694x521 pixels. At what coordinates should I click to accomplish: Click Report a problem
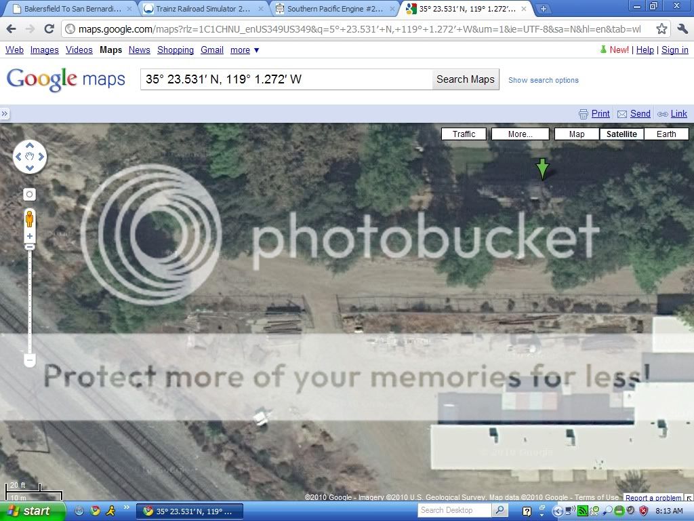(x=653, y=498)
